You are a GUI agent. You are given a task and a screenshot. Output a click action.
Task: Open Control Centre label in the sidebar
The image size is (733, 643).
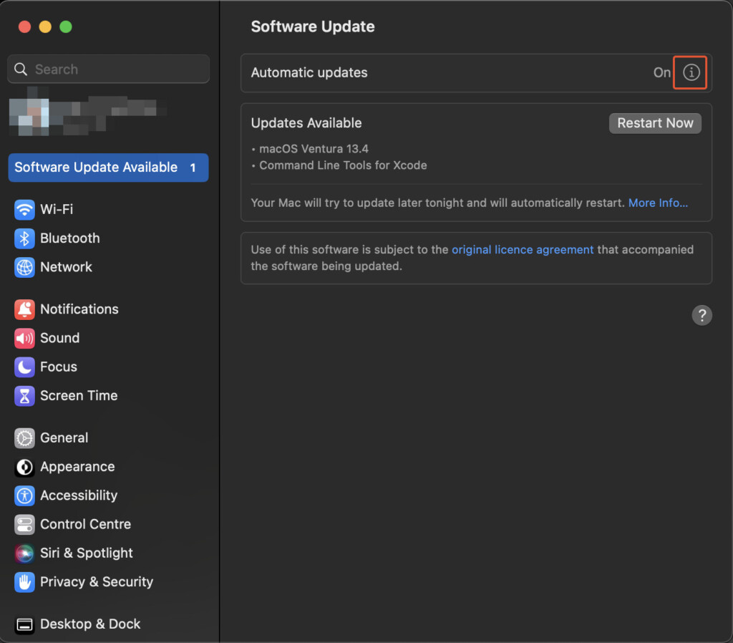point(86,524)
